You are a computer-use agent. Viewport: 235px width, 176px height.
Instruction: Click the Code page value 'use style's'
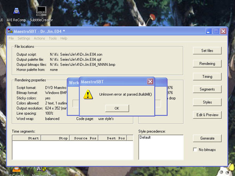pyautogui.click(x=106, y=119)
